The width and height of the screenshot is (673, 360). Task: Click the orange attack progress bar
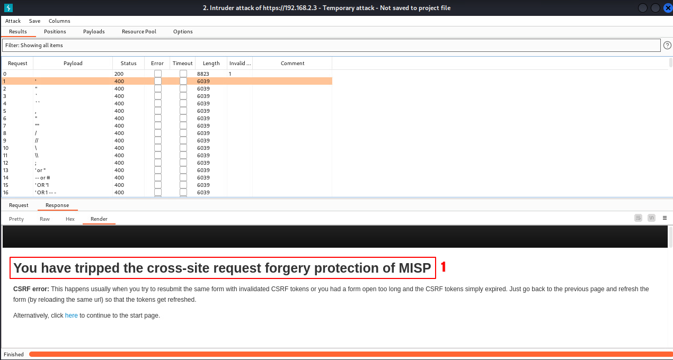click(350, 354)
